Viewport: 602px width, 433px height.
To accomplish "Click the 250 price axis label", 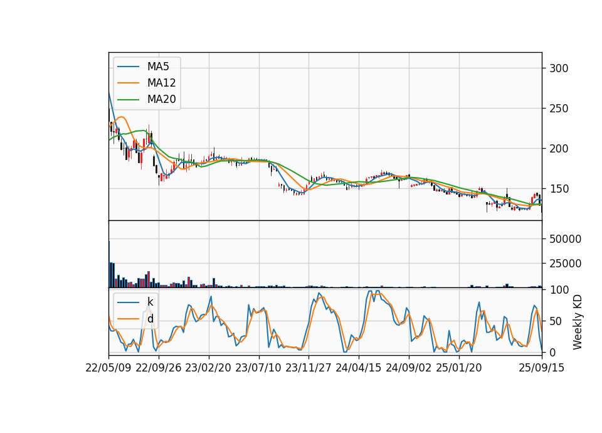I will [559, 109].
